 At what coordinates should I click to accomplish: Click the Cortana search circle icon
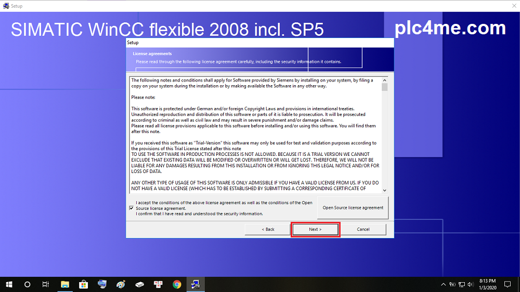click(28, 284)
